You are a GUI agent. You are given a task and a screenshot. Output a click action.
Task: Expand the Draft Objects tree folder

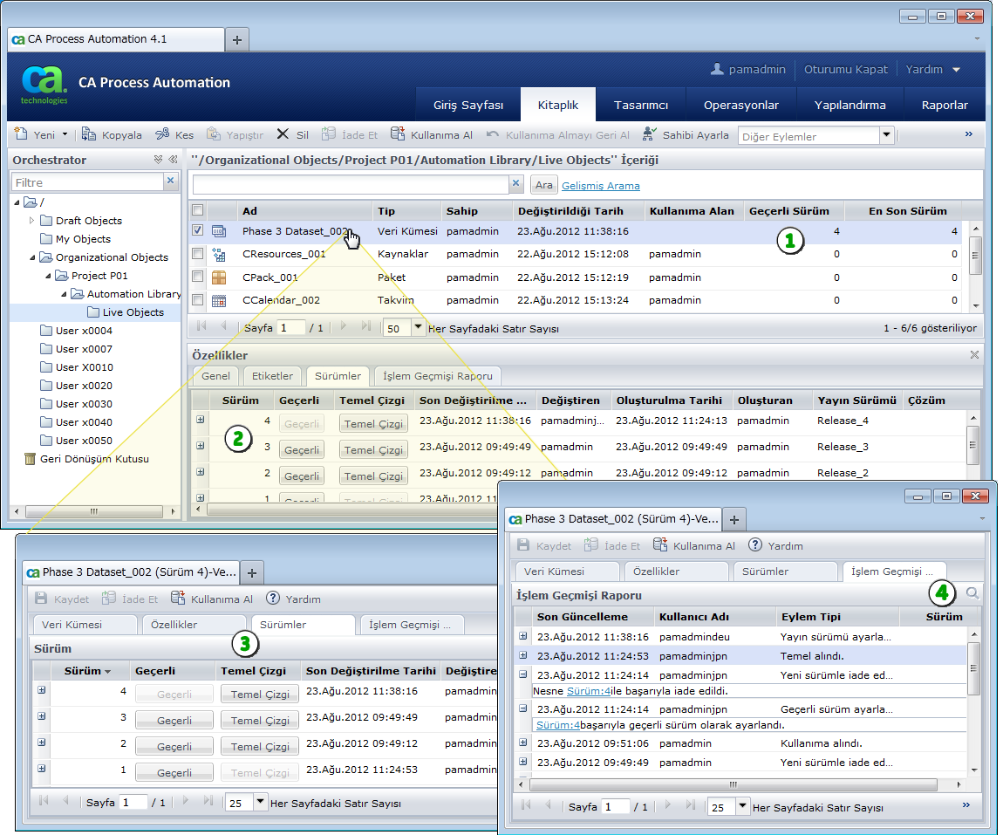point(32,221)
